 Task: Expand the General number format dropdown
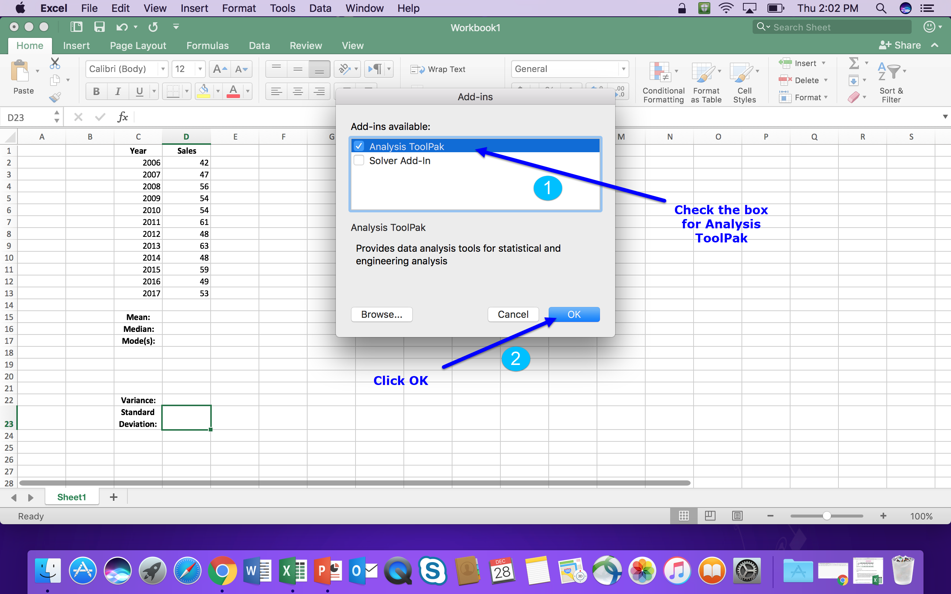[623, 69]
